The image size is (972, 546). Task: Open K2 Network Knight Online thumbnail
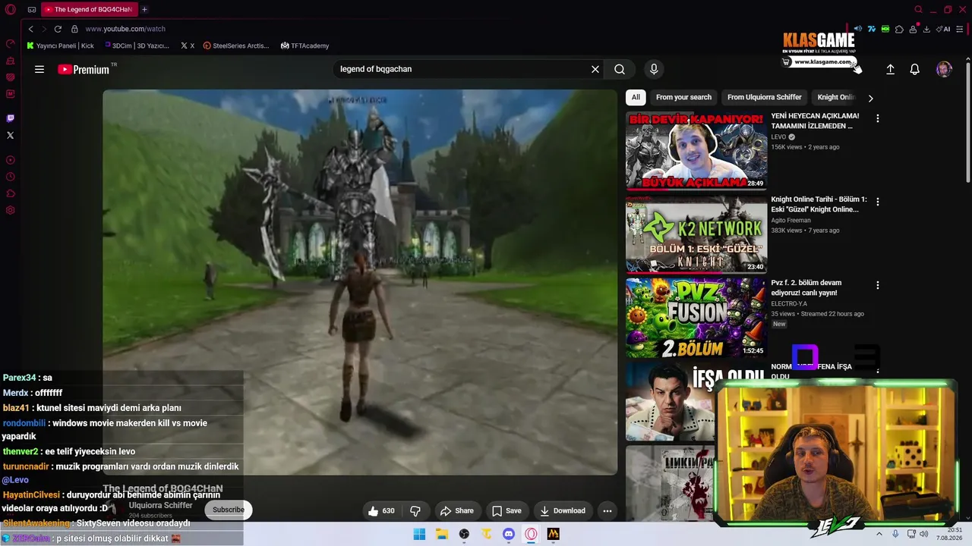click(x=696, y=234)
